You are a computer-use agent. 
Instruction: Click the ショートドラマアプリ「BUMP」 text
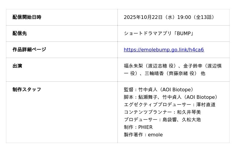159,34
